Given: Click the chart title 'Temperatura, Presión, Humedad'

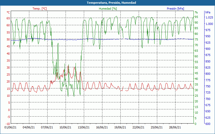Looking at the screenshot, I should click(111, 3).
